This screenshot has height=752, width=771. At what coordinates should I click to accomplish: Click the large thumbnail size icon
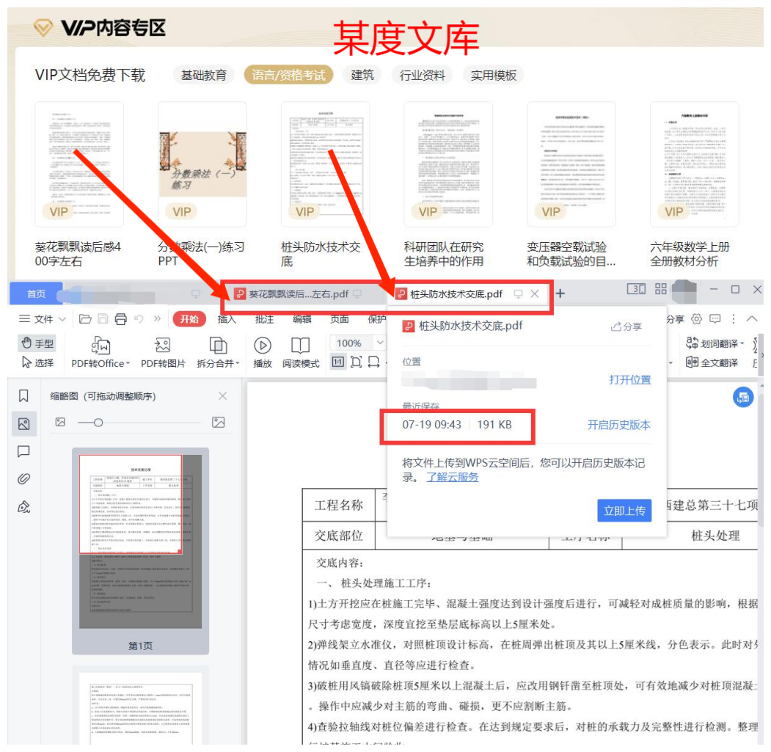pos(219,422)
